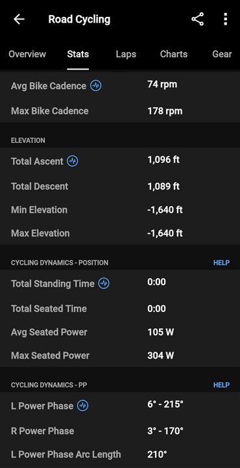Tap the Road Cycling title
Viewport: 240px width, 468px height.
[x=79, y=19]
